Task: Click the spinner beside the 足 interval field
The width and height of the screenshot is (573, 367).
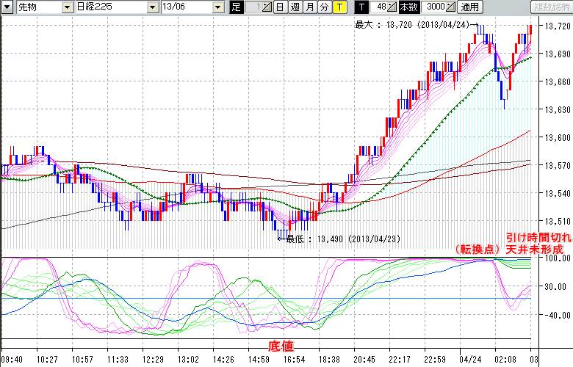Action: click(x=267, y=7)
